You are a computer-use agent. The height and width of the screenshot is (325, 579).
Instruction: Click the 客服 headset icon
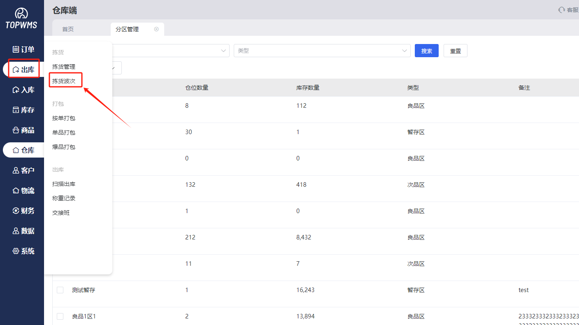(x=561, y=10)
